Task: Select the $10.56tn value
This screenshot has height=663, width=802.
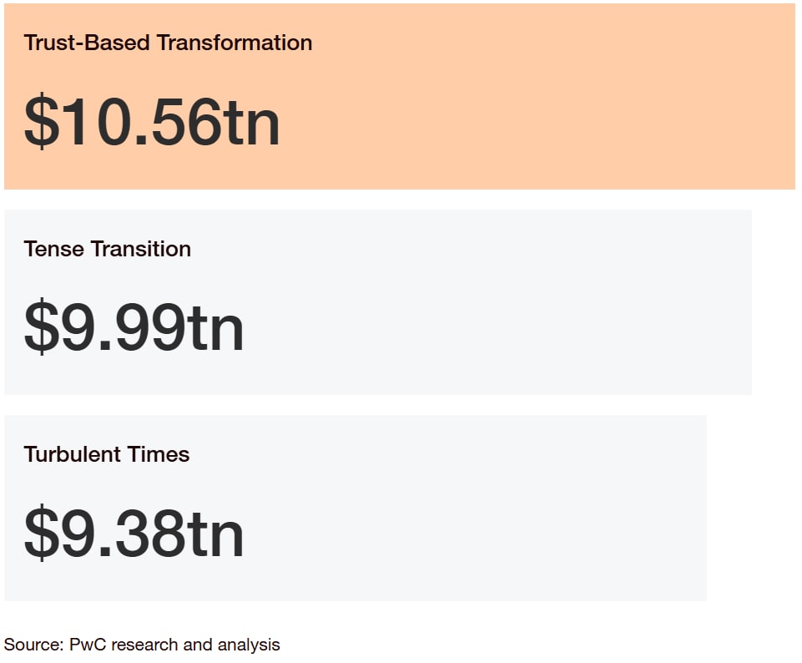Action: (x=152, y=122)
